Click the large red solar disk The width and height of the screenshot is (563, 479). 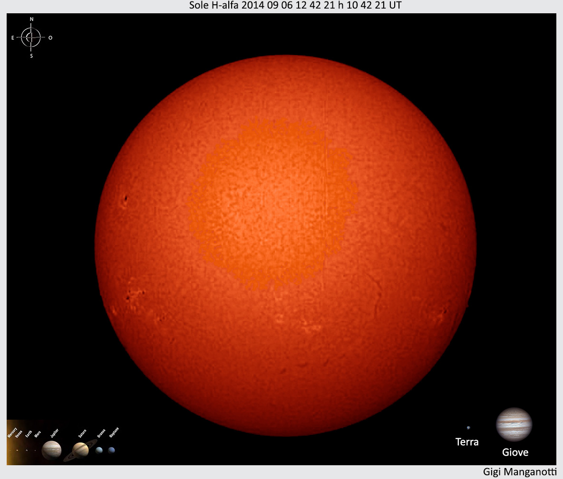285,245
